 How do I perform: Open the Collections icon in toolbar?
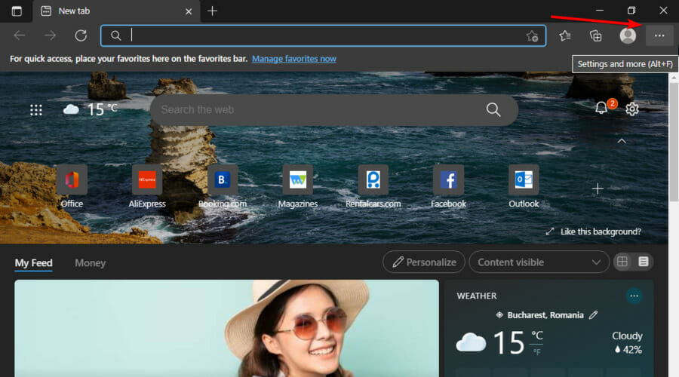tap(596, 35)
